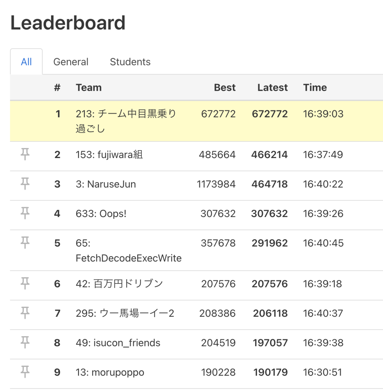This screenshot has height=392, width=383.
Task: Pin the ウー馬場ーイー2 team row
Action: coord(25,313)
